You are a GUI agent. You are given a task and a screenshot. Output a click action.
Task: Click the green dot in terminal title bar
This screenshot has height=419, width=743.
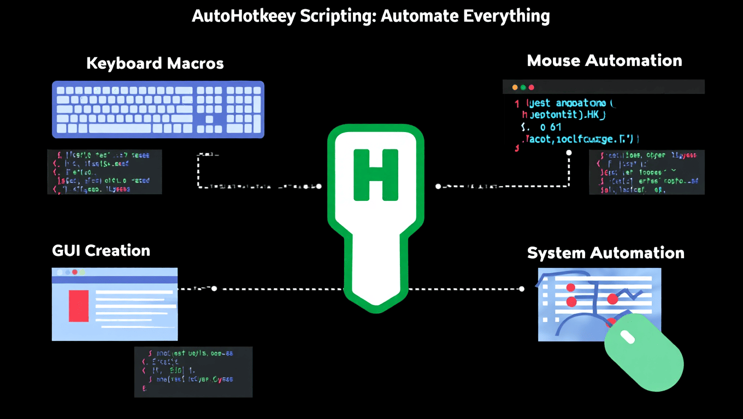click(x=523, y=87)
